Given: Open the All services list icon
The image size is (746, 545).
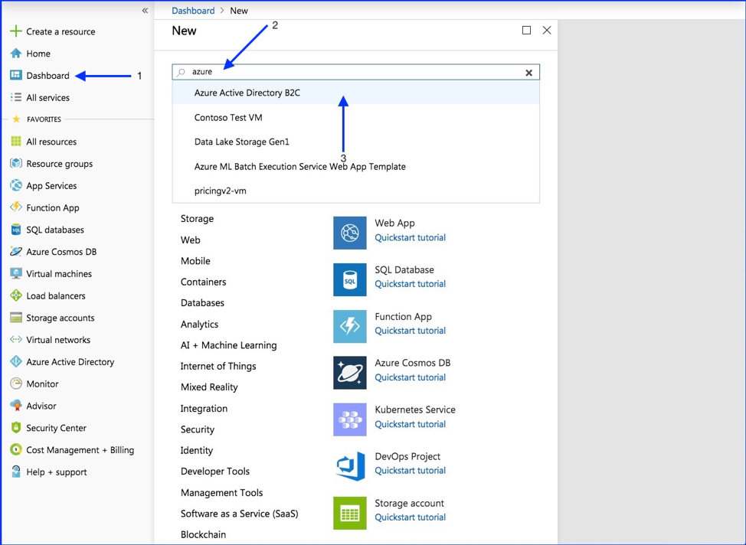Looking at the screenshot, I should coord(15,97).
